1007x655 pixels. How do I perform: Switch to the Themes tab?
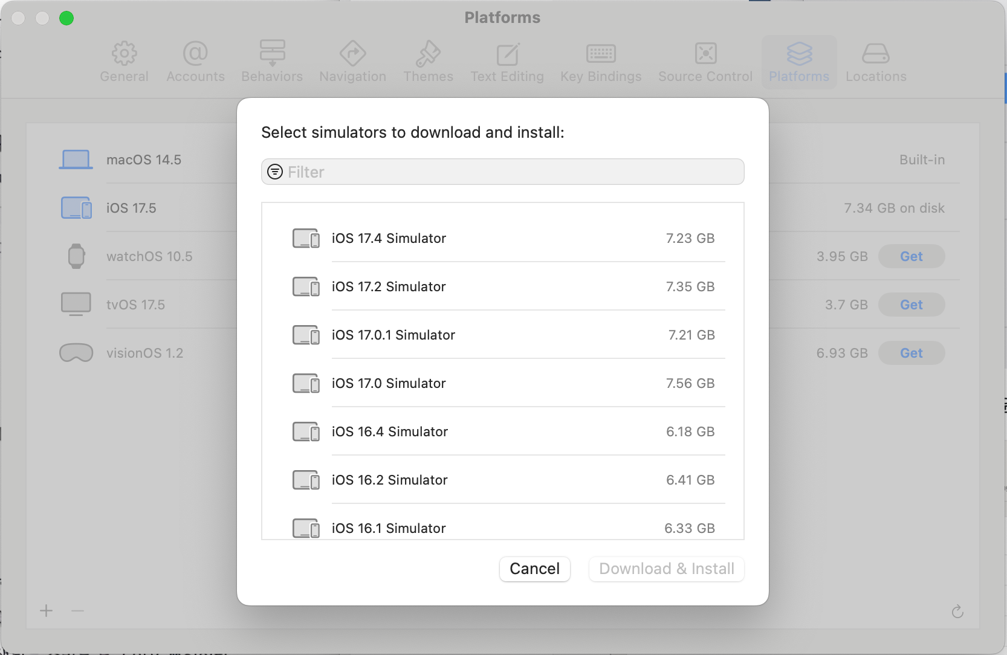click(x=428, y=62)
